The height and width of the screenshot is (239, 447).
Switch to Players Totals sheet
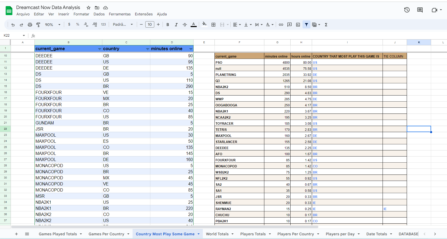click(x=253, y=234)
